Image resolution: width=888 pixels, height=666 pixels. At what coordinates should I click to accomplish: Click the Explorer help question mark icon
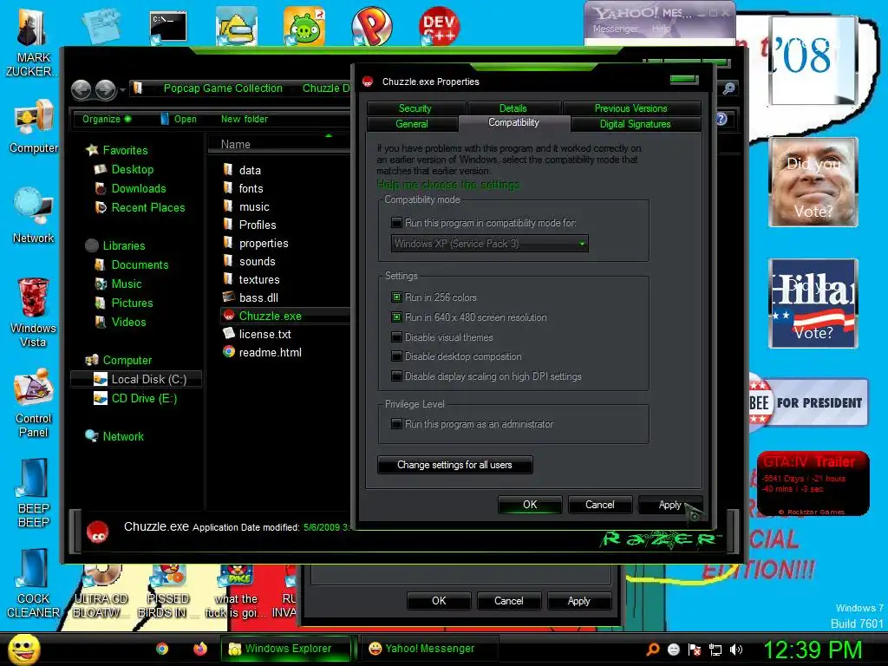721,119
